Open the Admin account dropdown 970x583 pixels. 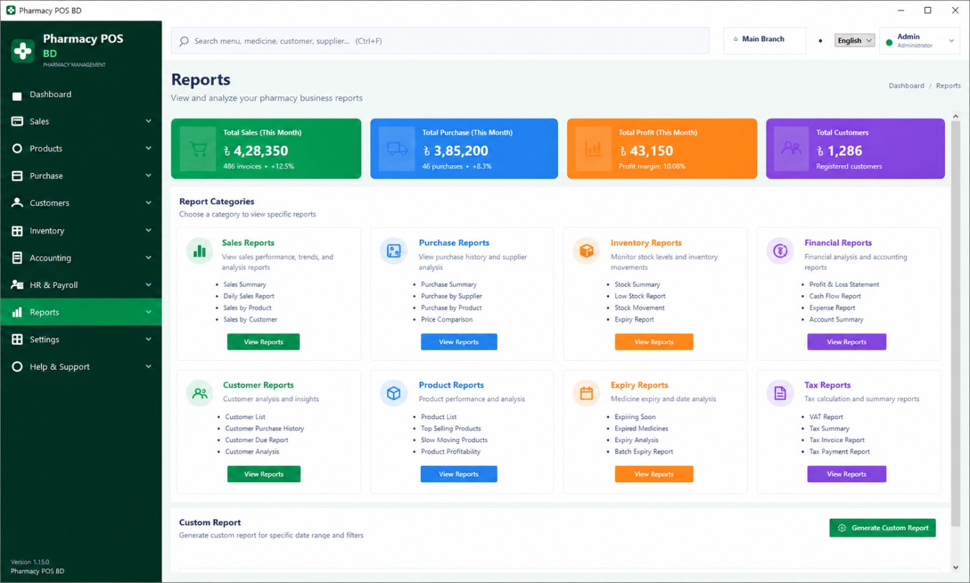[920, 41]
